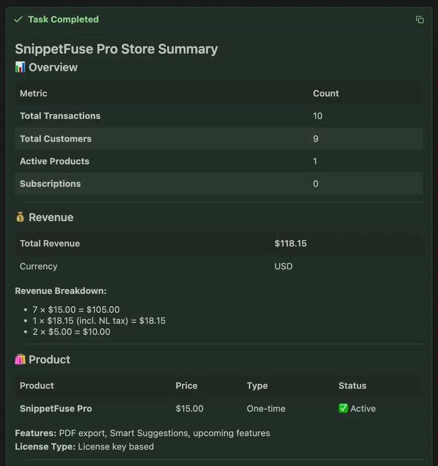Image resolution: width=438 pixels, height=466 pixels.
Task: Click the 'Price' column header
Action: coord(187,386)
